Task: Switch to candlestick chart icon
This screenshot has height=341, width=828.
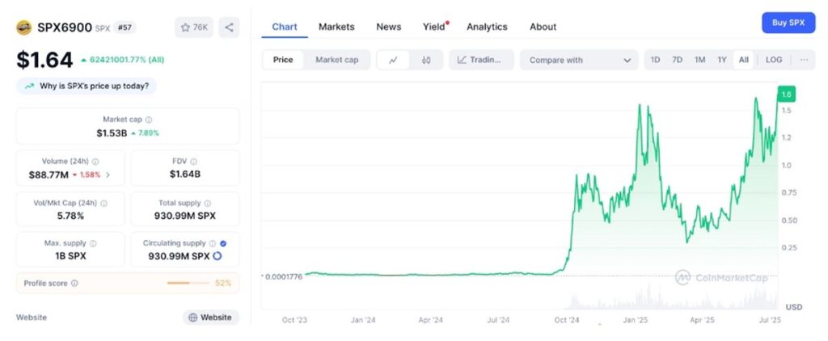Action: (x=426, y=60)
